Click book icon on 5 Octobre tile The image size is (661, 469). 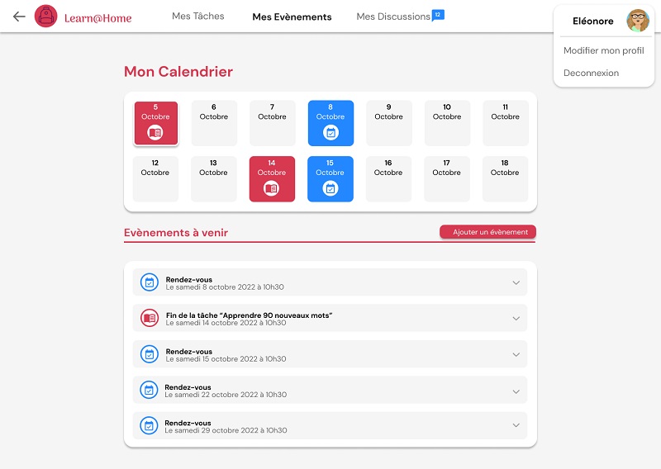coord(155,133)
